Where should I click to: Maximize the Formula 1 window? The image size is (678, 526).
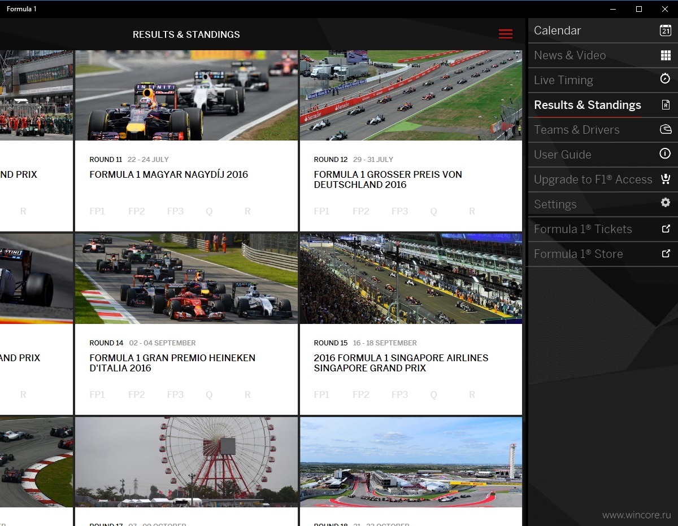click(639, 9)
